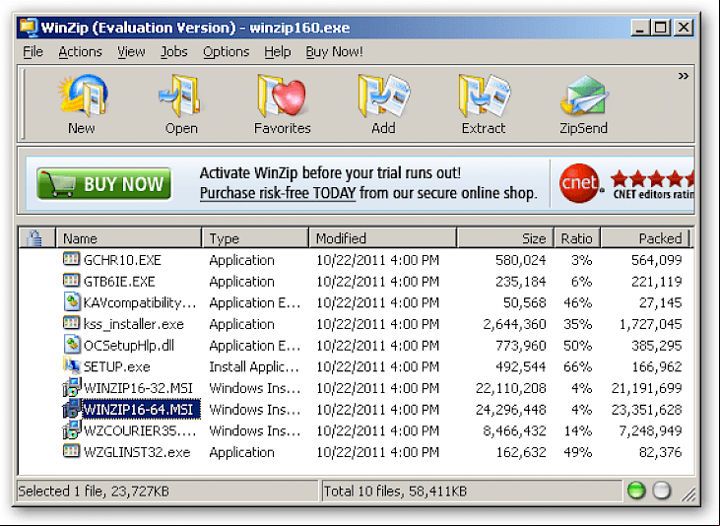
Task: Click the 24,296,448 size value
Action: click(510, 410)
